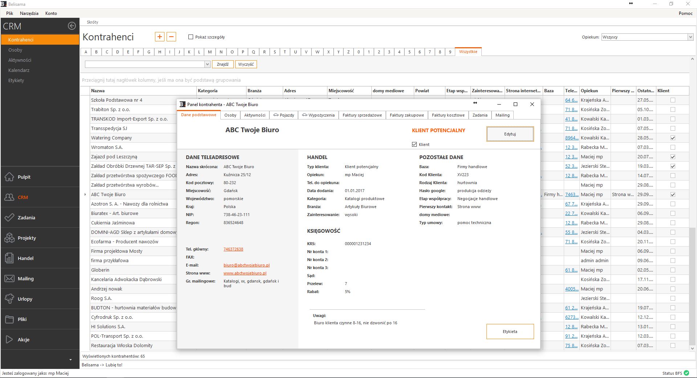Open the search field dropdown arrow
This screenshot has width=697, height=378.
pyautogui.click(x=207, y=64)
